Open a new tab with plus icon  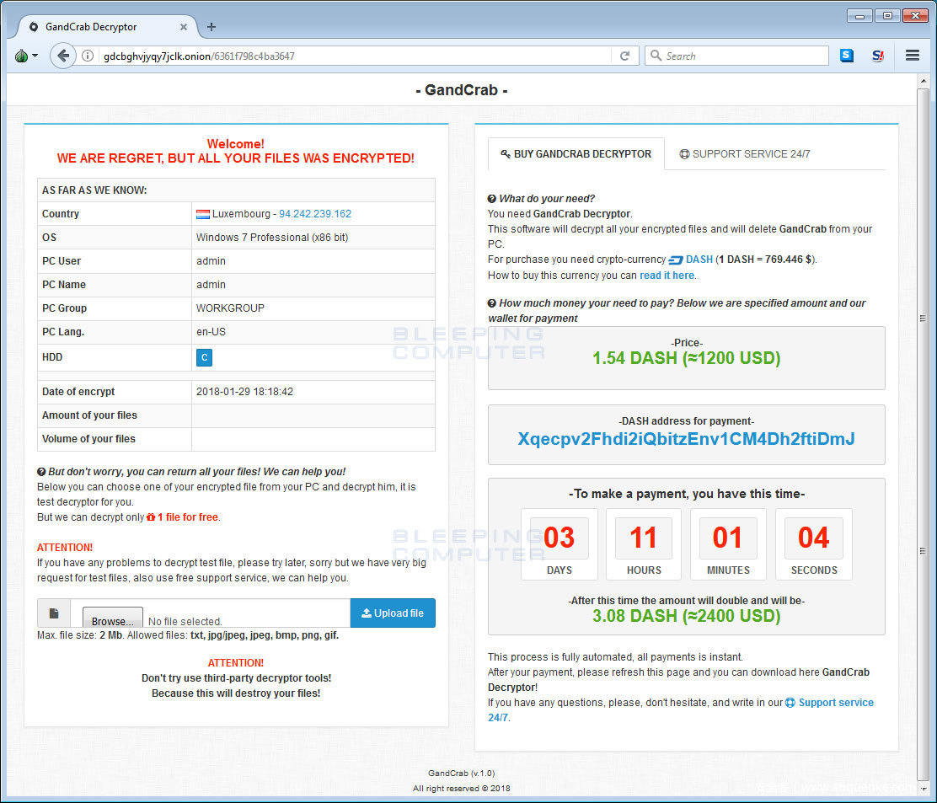[211, 27]
